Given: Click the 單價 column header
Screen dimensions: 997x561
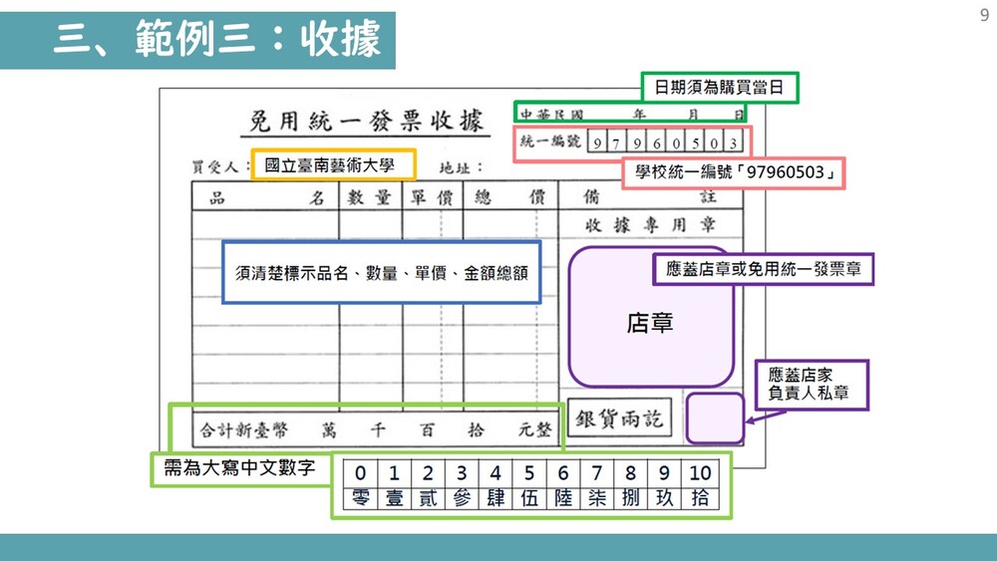Looking at the screenshot, I should tap(432, 197).
